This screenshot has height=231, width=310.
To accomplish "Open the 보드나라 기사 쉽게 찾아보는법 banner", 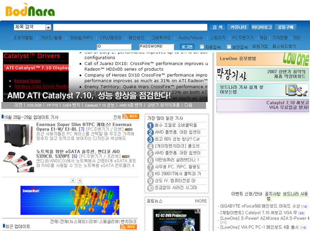I will pyautogui.click(x=262, y=90).
